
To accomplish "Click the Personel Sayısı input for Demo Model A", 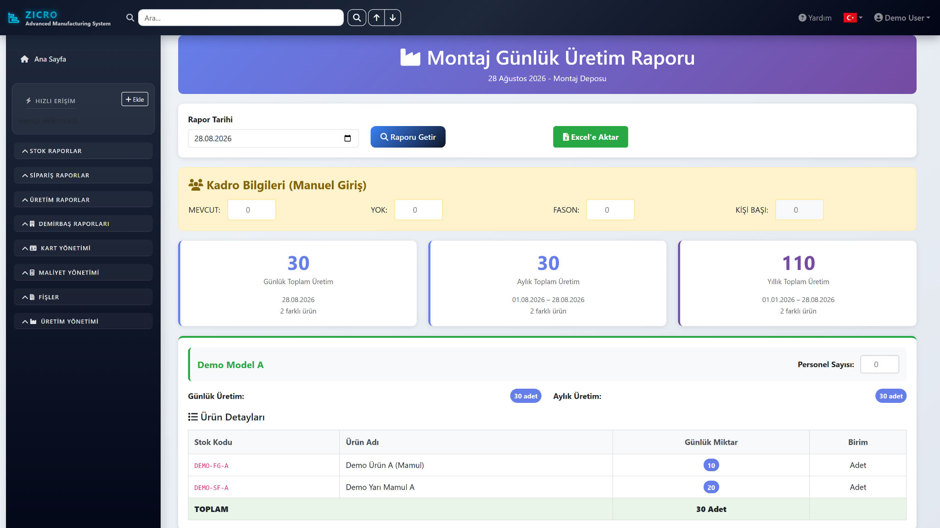I will (x=879, y=364).
